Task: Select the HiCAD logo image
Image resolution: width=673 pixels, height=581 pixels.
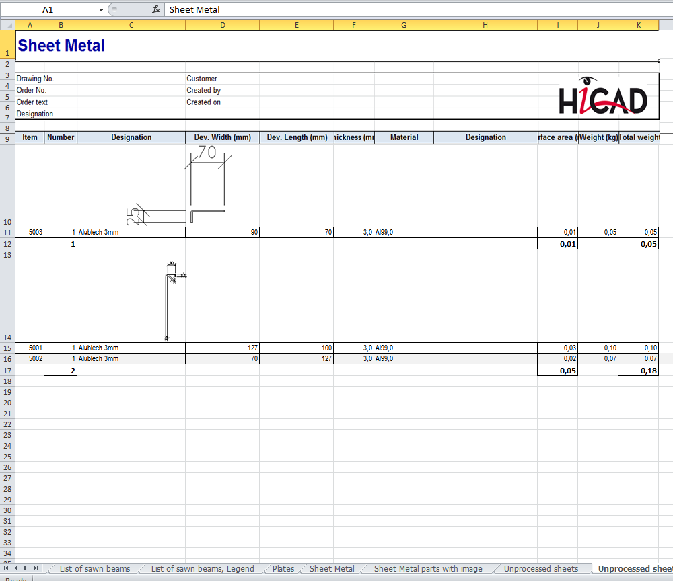Action: [603, 96]
